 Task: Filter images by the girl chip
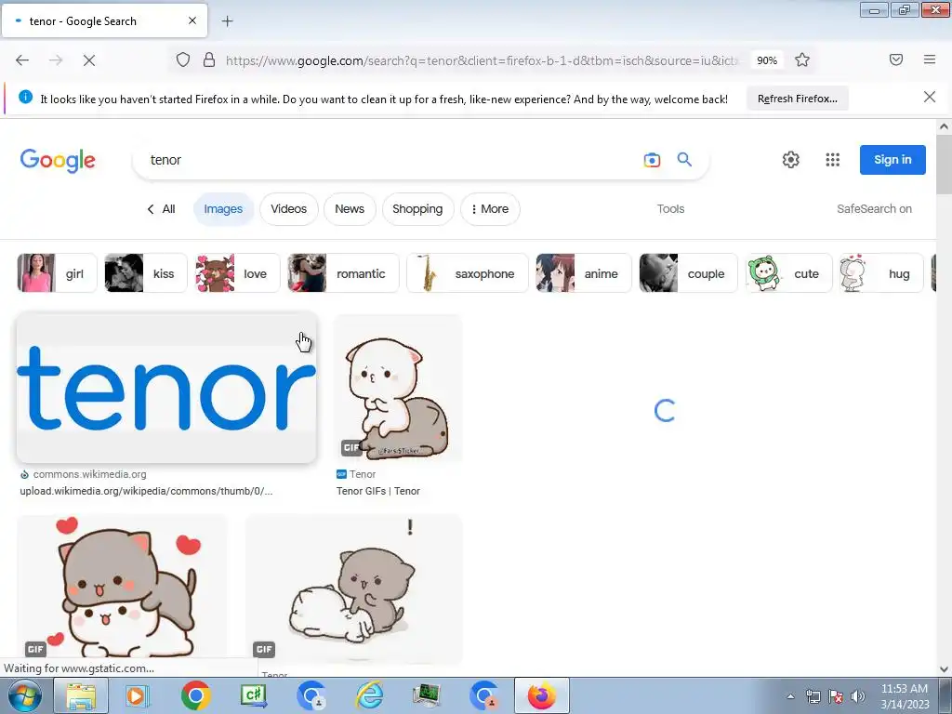pyautogui.click(x=57, y=273)
